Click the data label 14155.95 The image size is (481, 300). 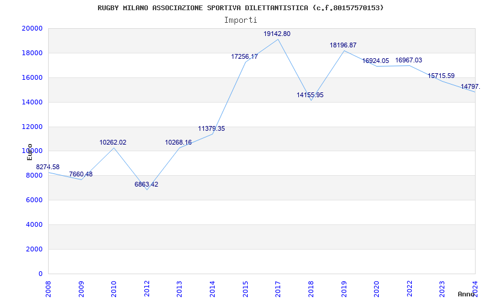click(310, 95)
